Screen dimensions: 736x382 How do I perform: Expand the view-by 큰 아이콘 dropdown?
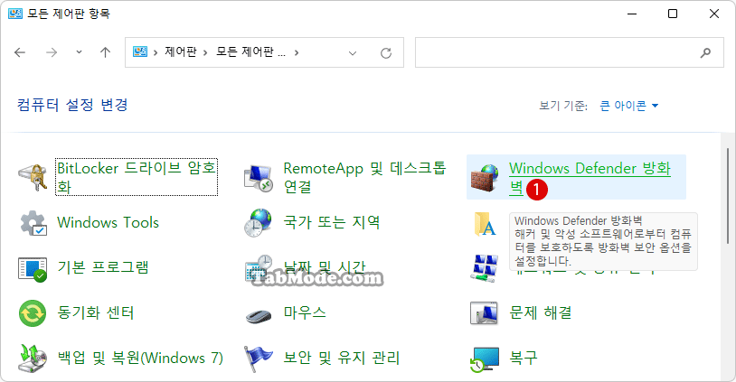click(x=629, y=106)
